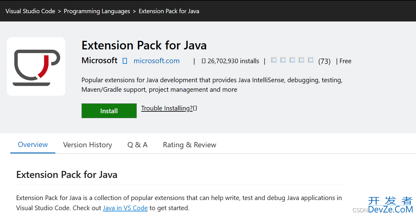Screen dimensions: 416x216
Task: Click the installs download icon before 26,702,930
Action: coord(204,61)
